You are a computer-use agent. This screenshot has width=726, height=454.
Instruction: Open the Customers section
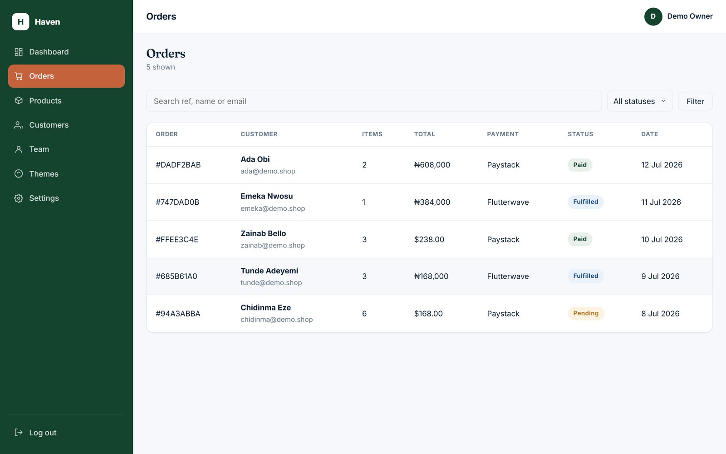[x=66, y=125]
